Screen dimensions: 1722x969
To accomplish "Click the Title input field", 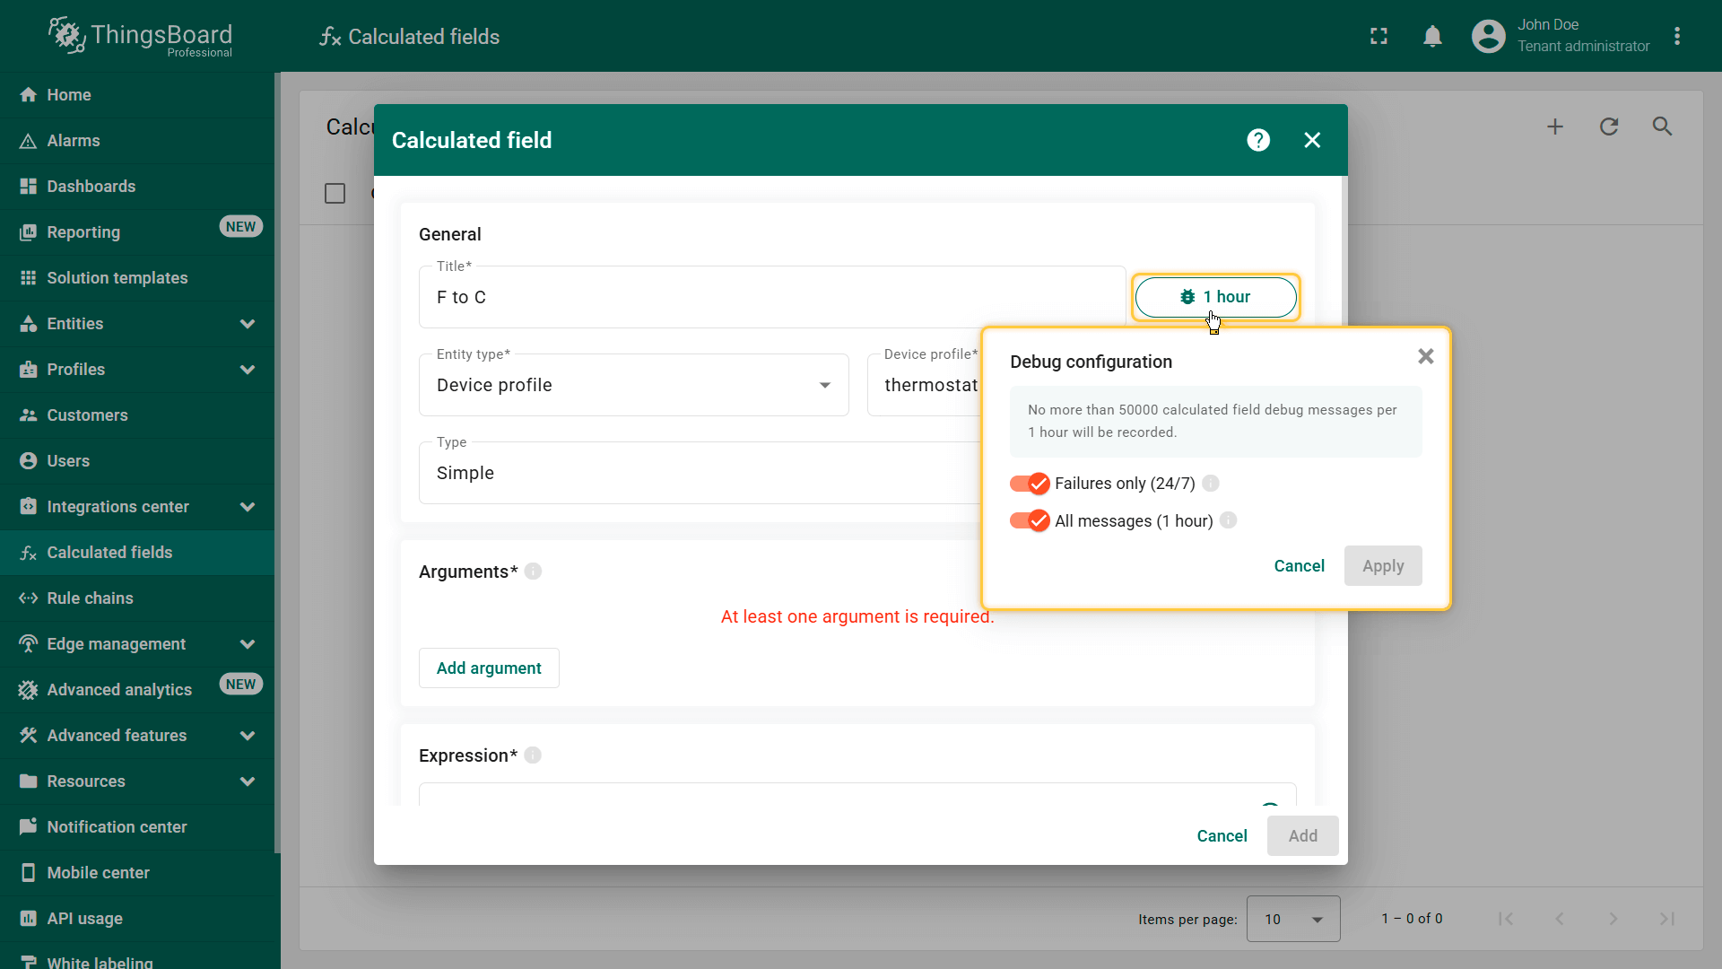I will pyautogui.click(x=771, y=298).
